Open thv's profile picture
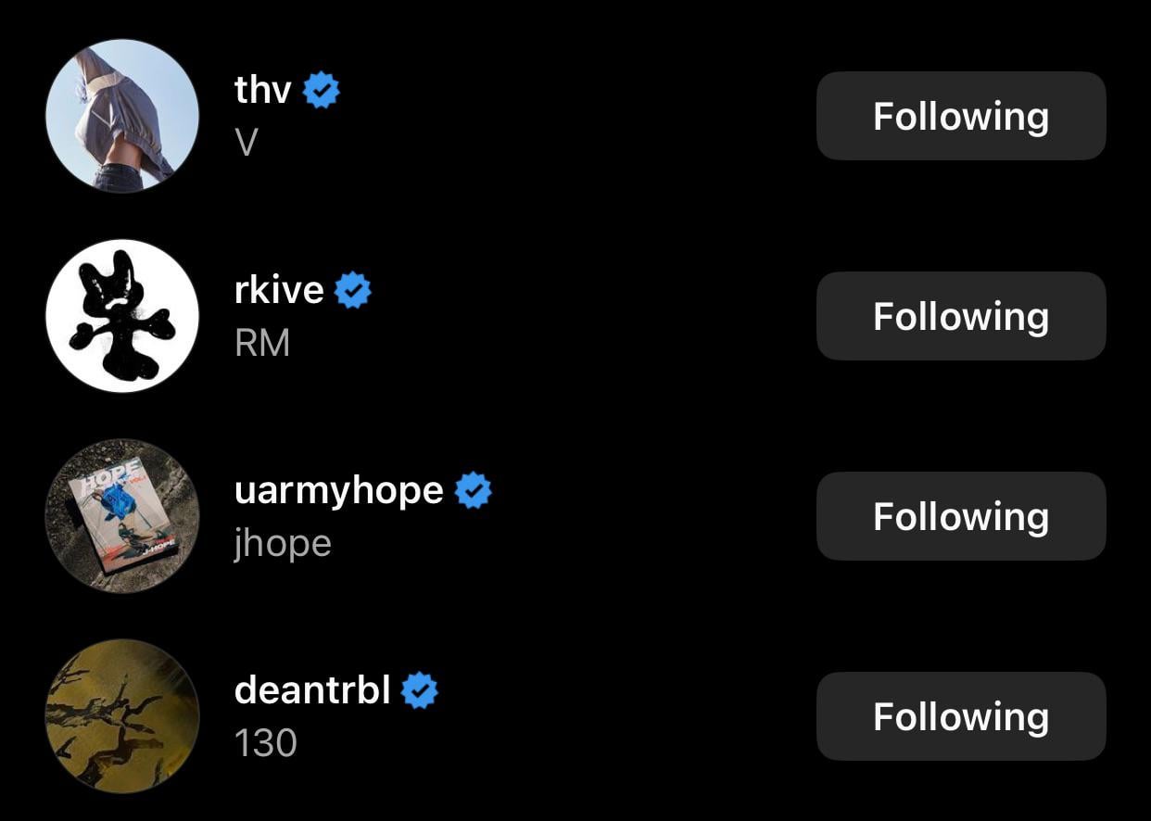Image resolution: width=1151 pixels, height=821 pixels. tap(122, 116)
